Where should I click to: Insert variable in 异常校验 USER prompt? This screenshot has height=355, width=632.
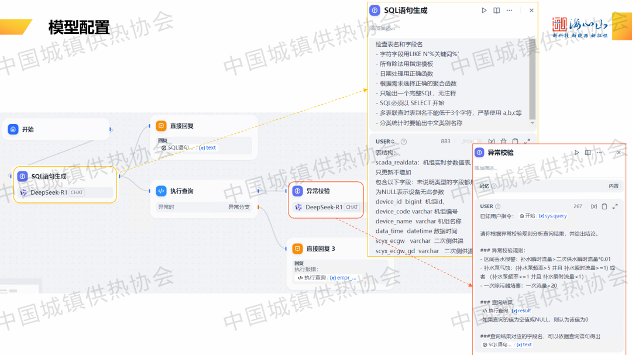pyautogui.click(x=593, y=206)
